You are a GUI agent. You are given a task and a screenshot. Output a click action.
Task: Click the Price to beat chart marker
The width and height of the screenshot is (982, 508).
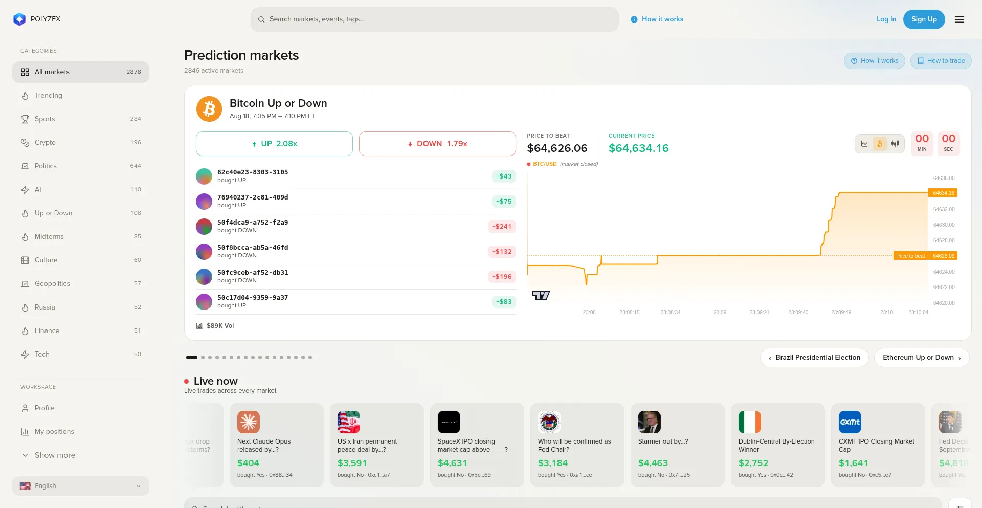click(910, 256)
